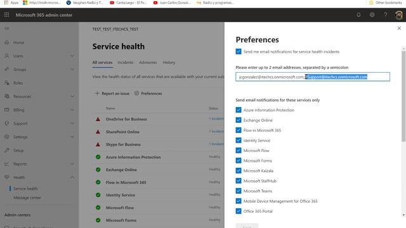
Task: Click the Setup wrench icon
Action: pyautogui.click(x=7, y=150)
